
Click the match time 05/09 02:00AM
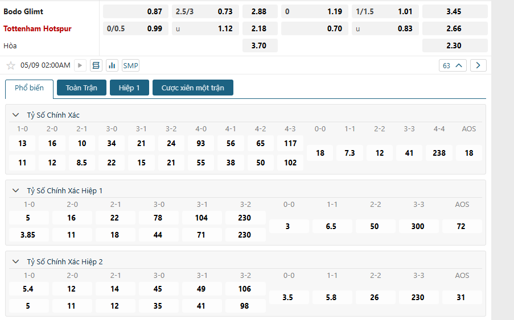point(45,65)
